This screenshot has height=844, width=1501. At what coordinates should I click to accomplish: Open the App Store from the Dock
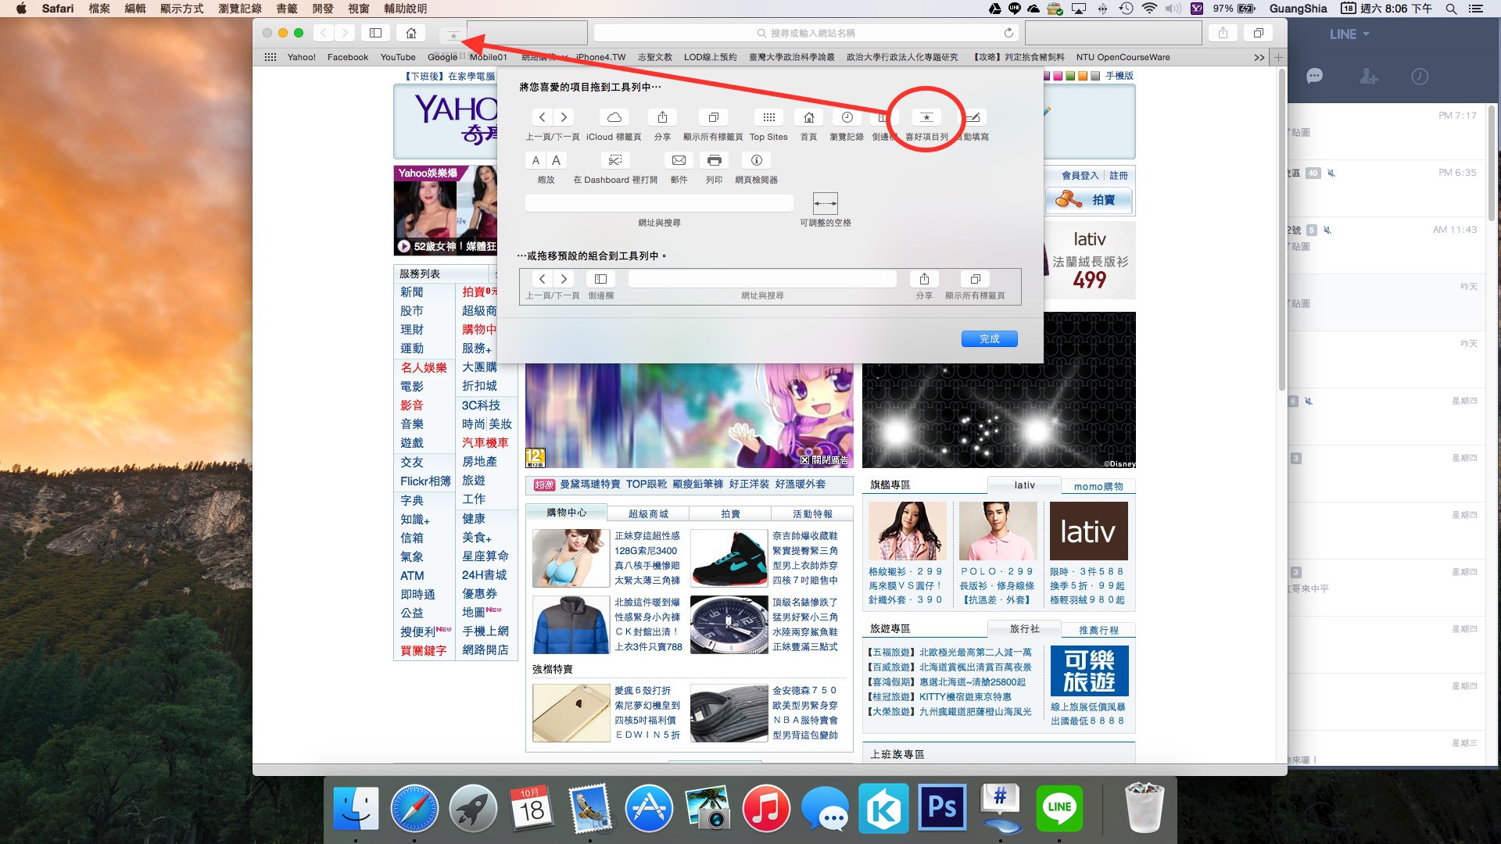(649, 807)
